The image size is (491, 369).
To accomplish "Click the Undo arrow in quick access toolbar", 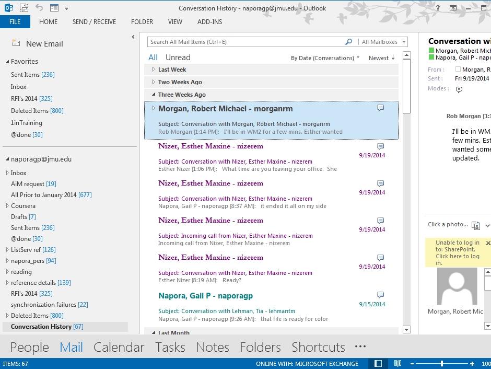I will pos(39,7).
